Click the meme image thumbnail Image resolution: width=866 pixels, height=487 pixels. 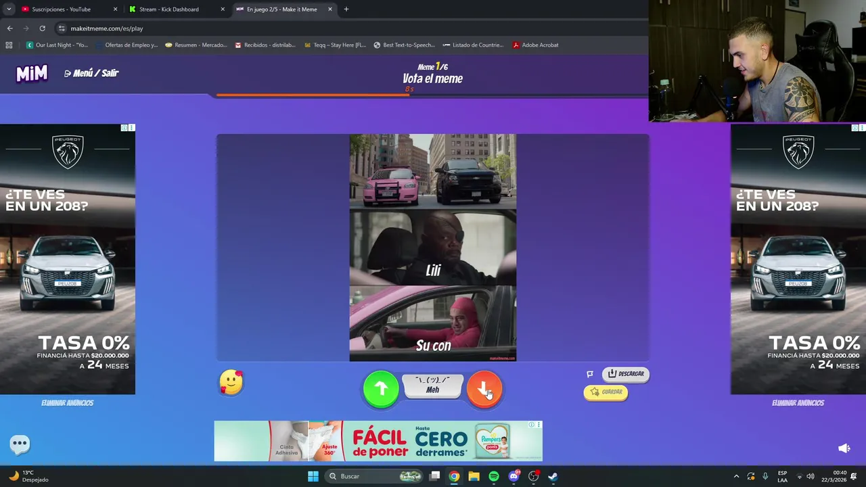(433, 248)
